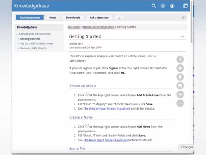206x155 pixels.
Task: Follow the KB Home breadcrumb link
Action: click(x=74, y=27)
